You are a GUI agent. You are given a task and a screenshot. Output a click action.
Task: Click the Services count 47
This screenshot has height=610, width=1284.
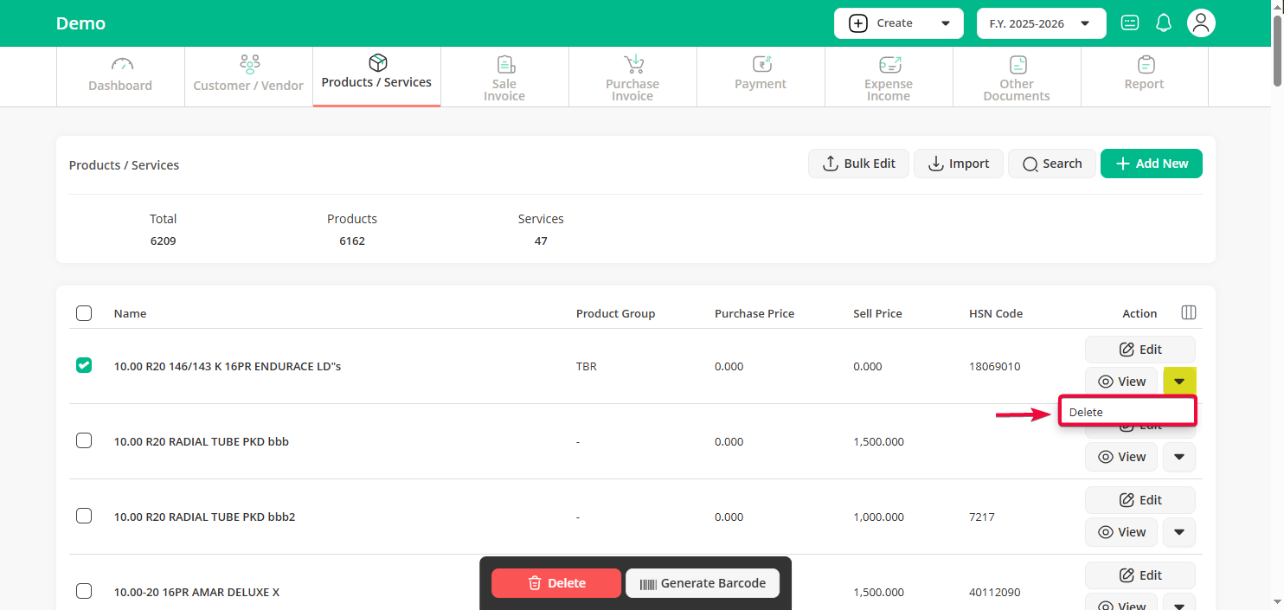541,241
